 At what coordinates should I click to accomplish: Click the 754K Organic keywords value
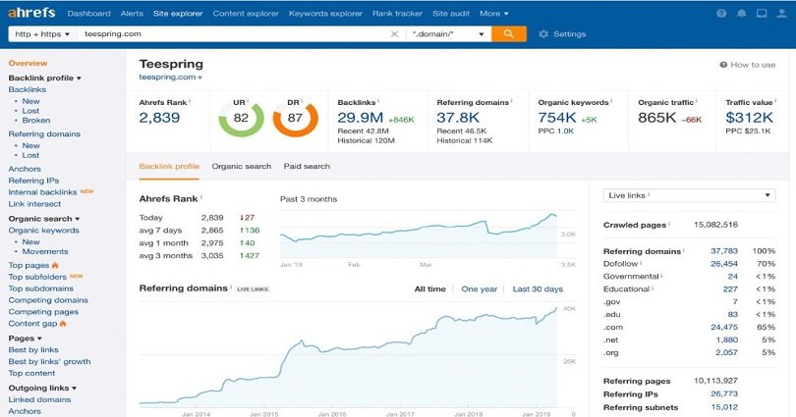tap(557, 118)
